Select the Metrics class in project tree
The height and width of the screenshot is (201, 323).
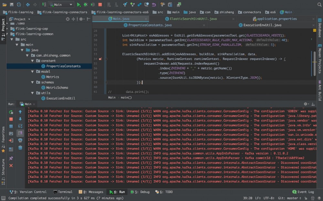click(x=52, y=77)
